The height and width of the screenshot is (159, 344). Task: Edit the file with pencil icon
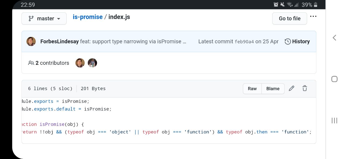point(291,88)
